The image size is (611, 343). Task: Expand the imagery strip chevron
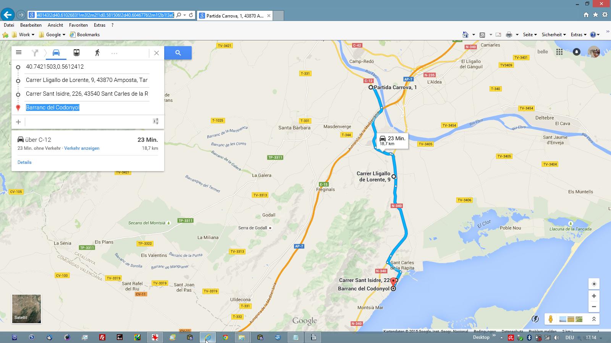[594, 319]
